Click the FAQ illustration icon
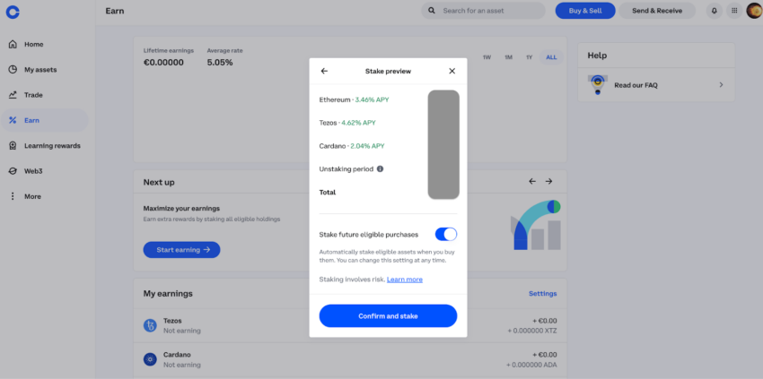Screen dimensions: 763x379 (x=598, y=84)
